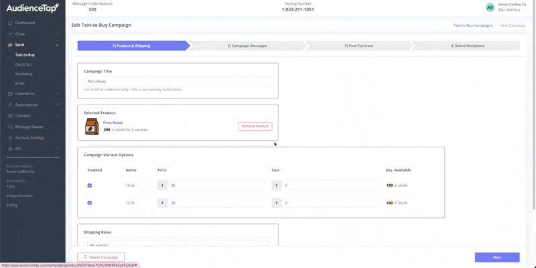Click the Remove Product button
This screenshot has width=536, height=268.
255,126
